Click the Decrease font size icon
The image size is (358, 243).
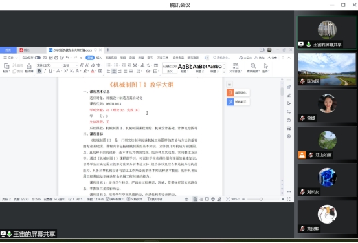pos(87,65)
